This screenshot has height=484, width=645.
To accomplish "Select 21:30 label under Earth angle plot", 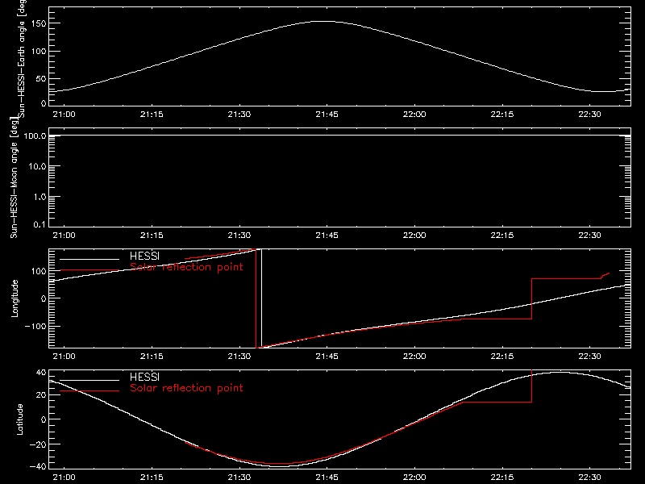I will 239,115.
